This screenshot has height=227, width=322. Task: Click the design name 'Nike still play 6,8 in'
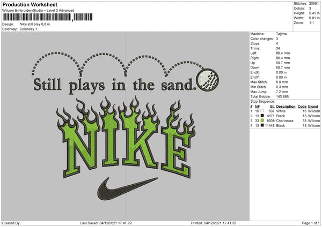click(x=35, y=24)
